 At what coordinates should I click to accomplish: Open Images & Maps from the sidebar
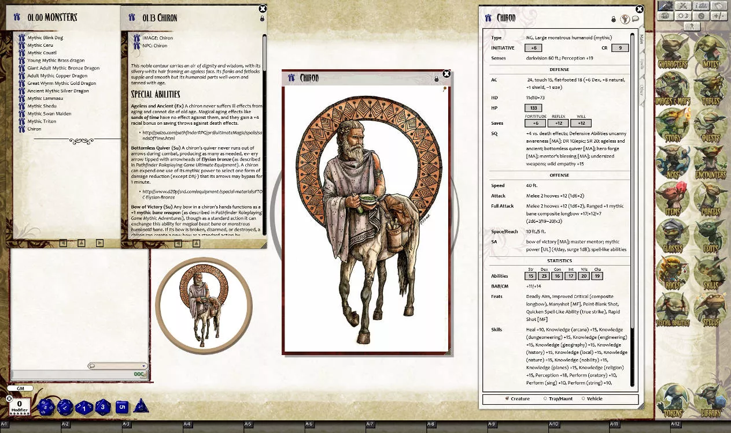(673, 89)
